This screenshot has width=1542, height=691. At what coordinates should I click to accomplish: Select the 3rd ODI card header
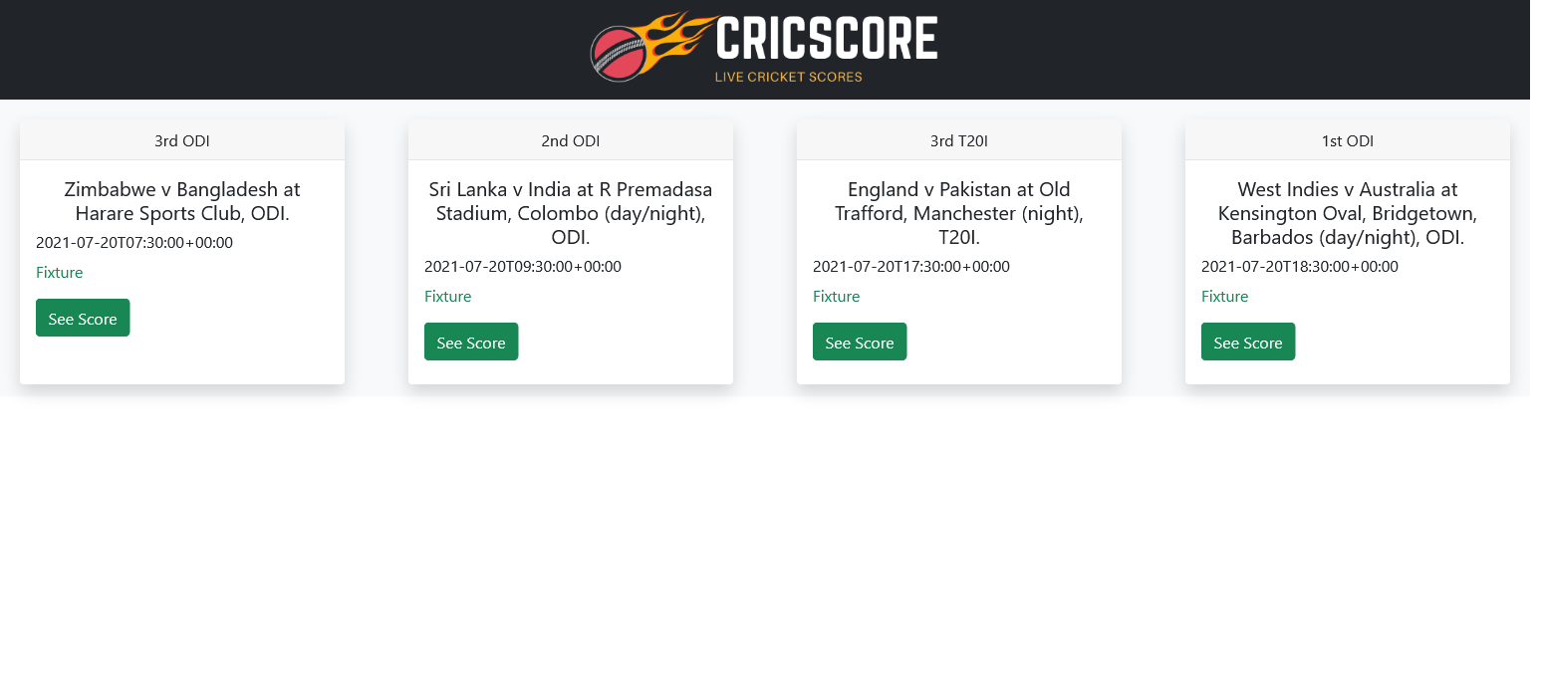182,140
